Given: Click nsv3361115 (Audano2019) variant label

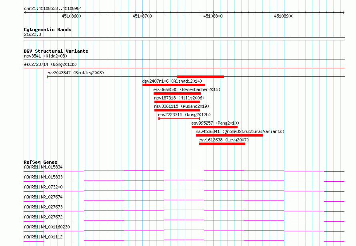Looking at the screenshot, I should 182,106.
